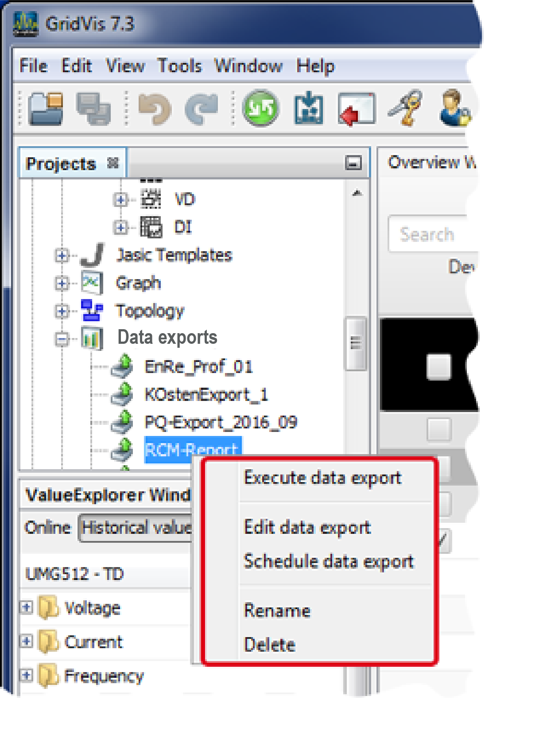Image resolution: width=539 pixels, height=735 pixels.
Task: Click the keys icon in toolbar
Action: [405, 109]
